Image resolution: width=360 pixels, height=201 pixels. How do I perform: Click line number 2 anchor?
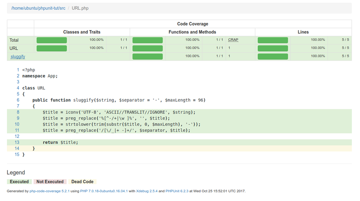[18, 76]
